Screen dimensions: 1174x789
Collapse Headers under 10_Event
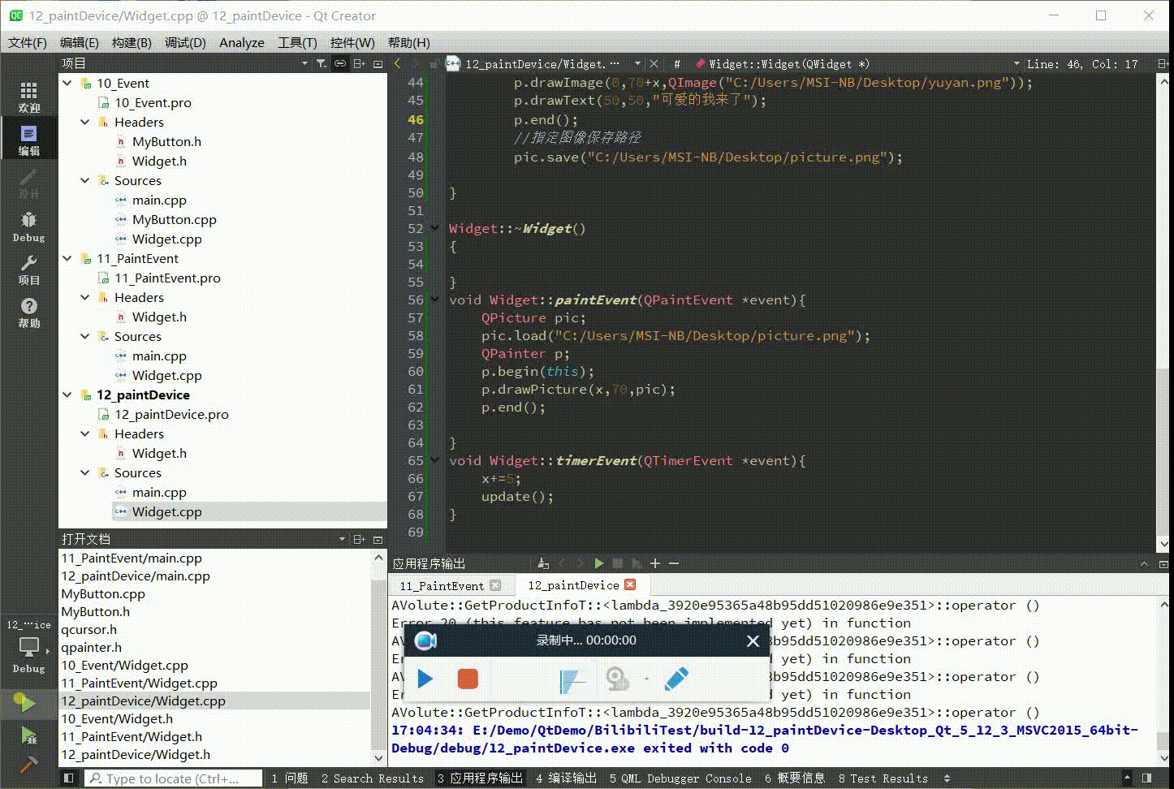[x=85, y=122]
